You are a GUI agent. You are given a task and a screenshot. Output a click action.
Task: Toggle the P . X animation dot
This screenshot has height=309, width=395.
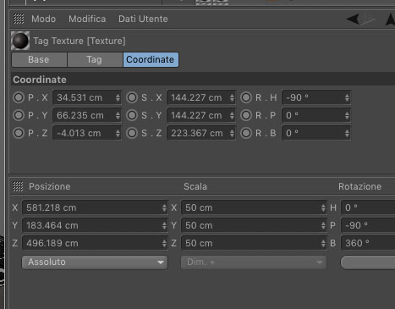point(19,97)
